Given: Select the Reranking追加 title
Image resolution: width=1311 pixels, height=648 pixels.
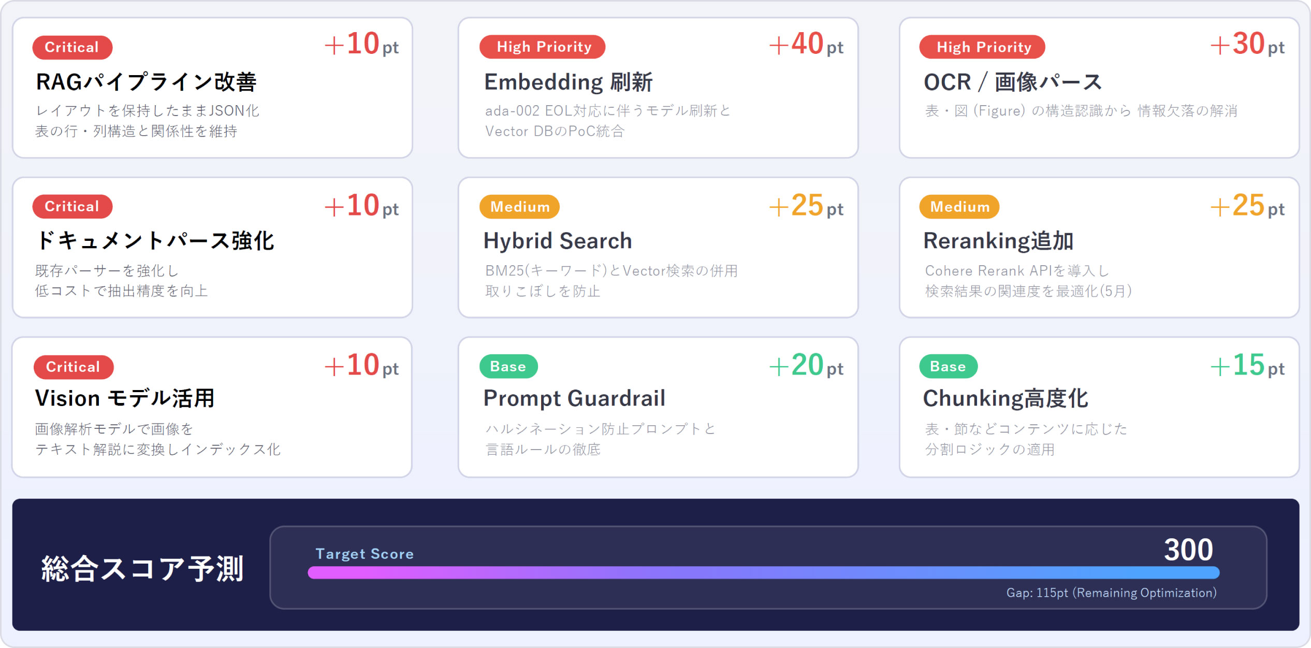Looking at the screenshot, I should click(x=998, y=240).
